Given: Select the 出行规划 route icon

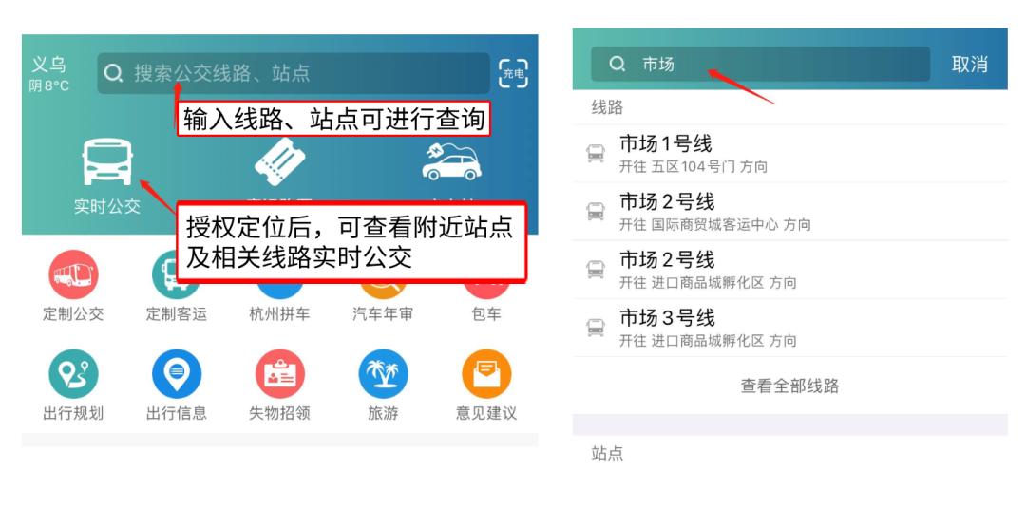Looking at the screenshot, I should coord(73,374).
